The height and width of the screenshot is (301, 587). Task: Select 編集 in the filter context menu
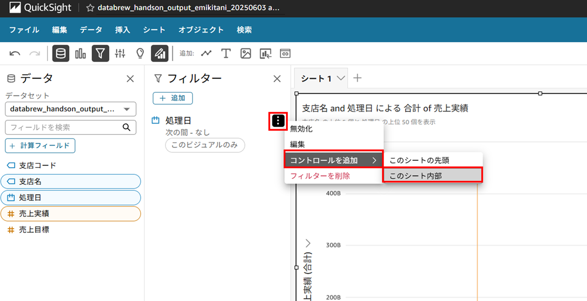click(x=334, y=144)
